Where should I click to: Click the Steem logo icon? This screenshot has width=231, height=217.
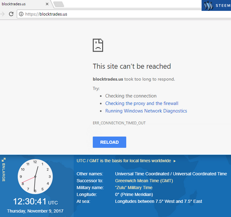(208, 5)
